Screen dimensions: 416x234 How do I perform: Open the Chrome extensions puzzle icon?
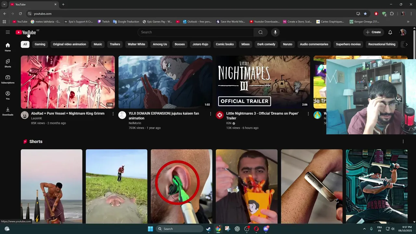tap(392, 14)
